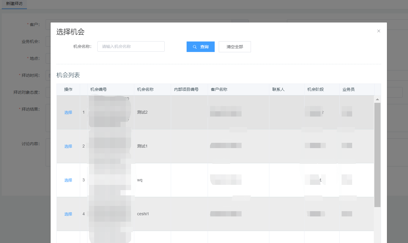
Task: Click 选择 link for the 测试2 row
Action: coord(68,112)
